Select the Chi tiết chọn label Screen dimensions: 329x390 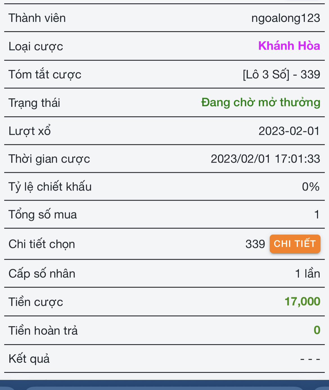42,244
